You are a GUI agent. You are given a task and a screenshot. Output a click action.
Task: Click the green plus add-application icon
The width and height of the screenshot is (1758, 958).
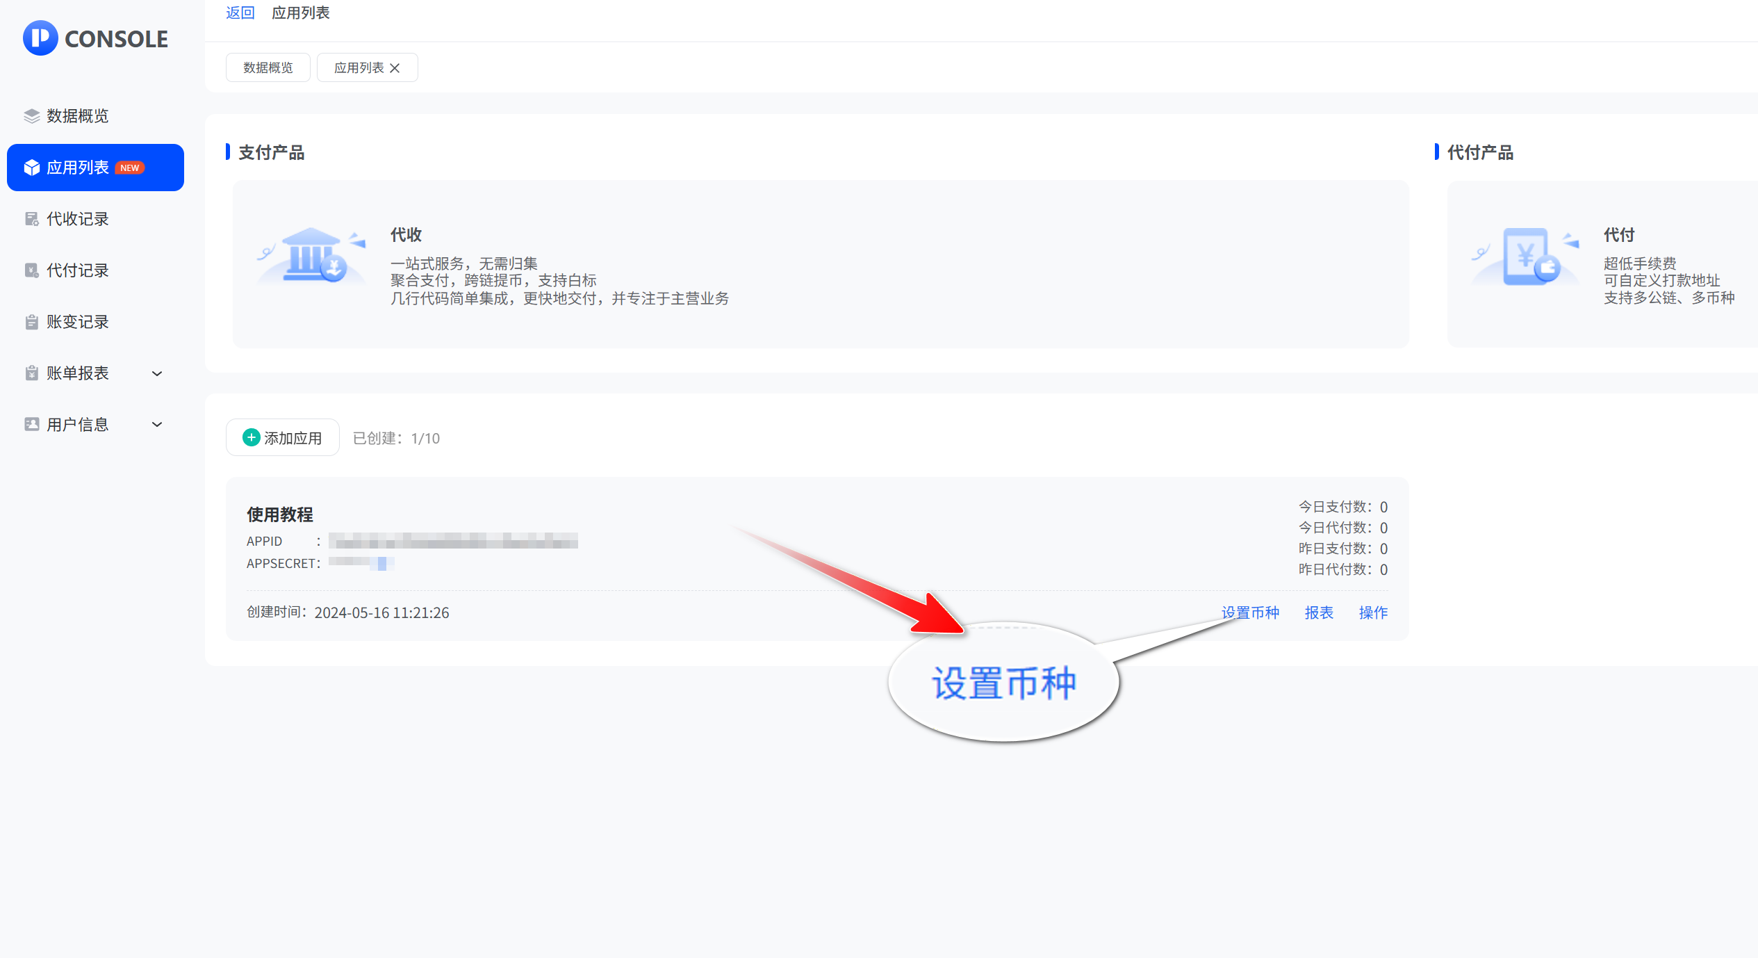tap(251, 437)
